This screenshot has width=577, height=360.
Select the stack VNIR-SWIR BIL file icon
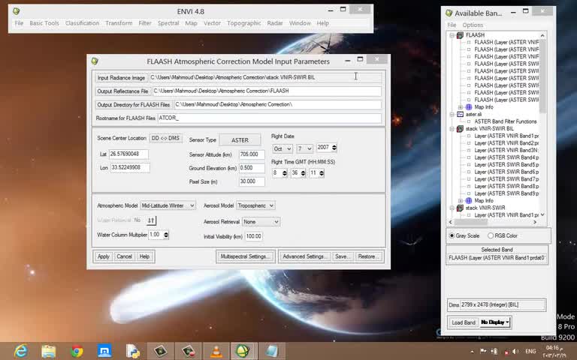[x=460, y=129]
